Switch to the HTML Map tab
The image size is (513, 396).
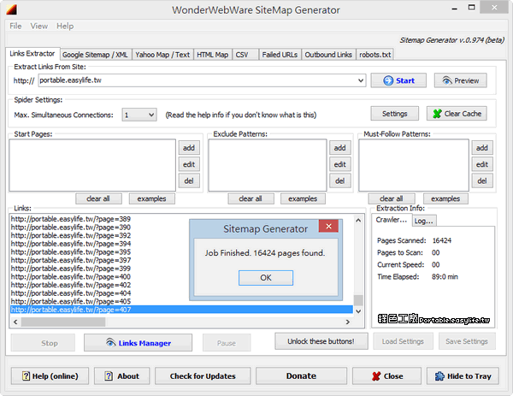click(x=212, y=55)
